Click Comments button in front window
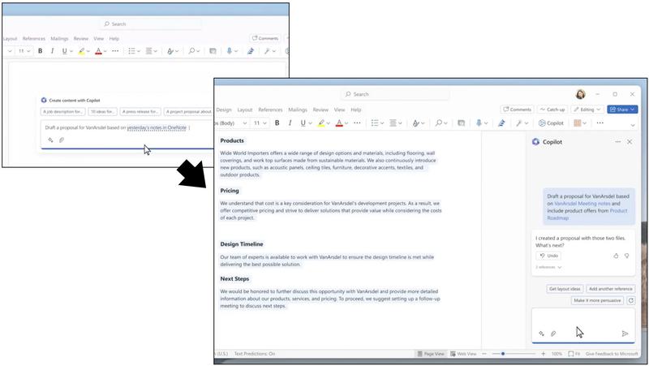This screenshot has height=366, width=649. coord(517,110)
